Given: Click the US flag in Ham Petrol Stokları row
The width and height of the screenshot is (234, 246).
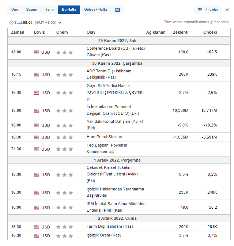Looking at the screenshot, I should tap(36, 137).
